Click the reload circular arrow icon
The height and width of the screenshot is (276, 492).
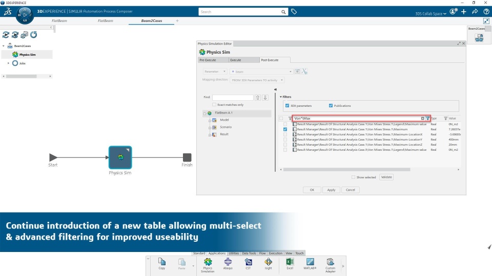(x=34, y=35)
